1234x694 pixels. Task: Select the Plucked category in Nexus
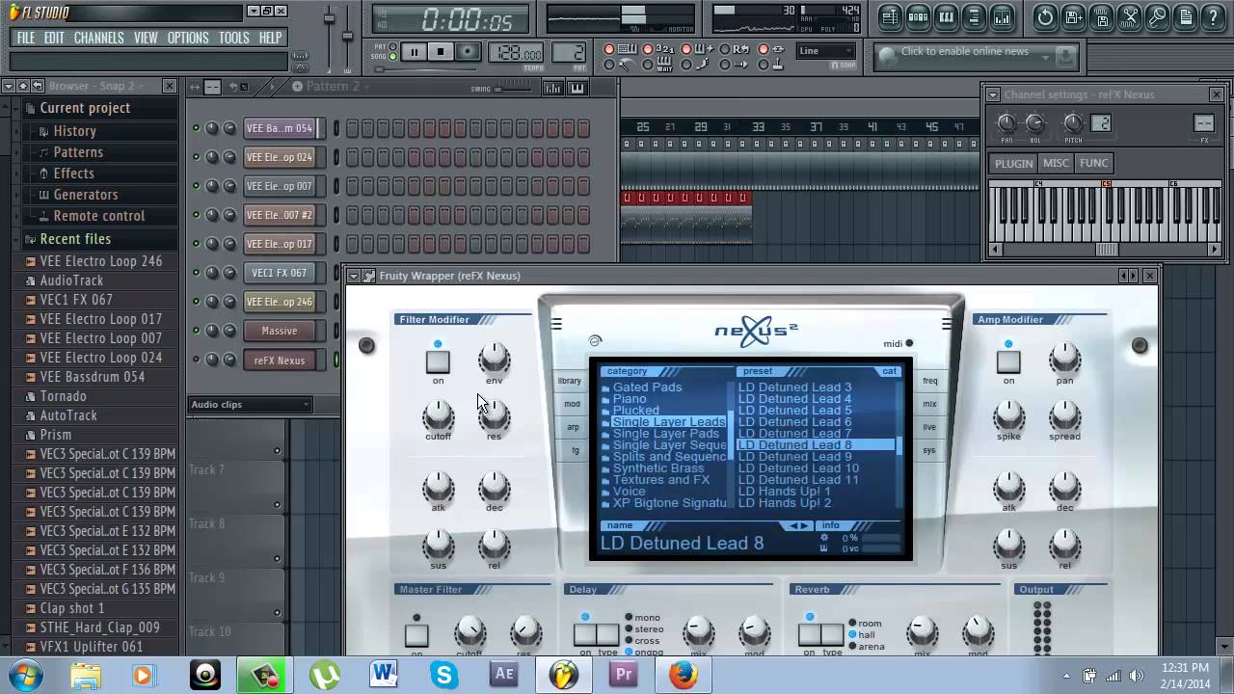(x=636, y=410)
